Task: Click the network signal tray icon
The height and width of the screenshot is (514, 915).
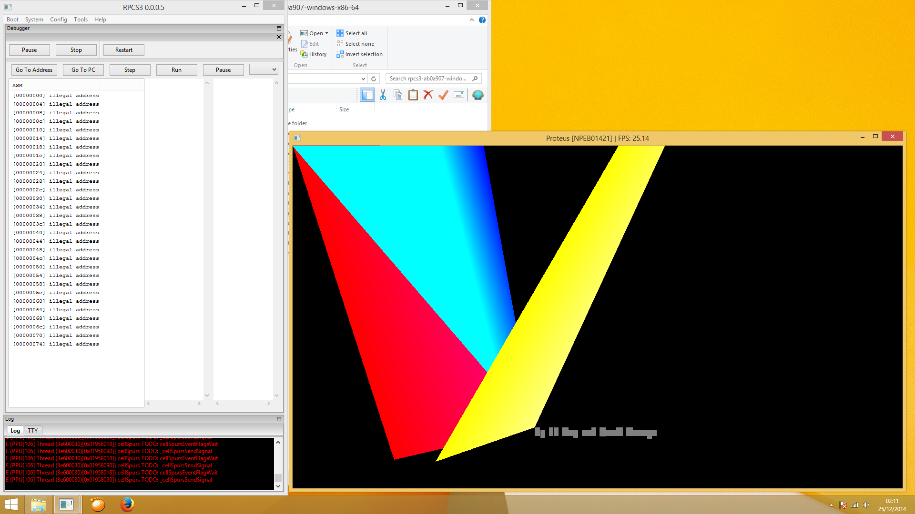Action: 854,505
